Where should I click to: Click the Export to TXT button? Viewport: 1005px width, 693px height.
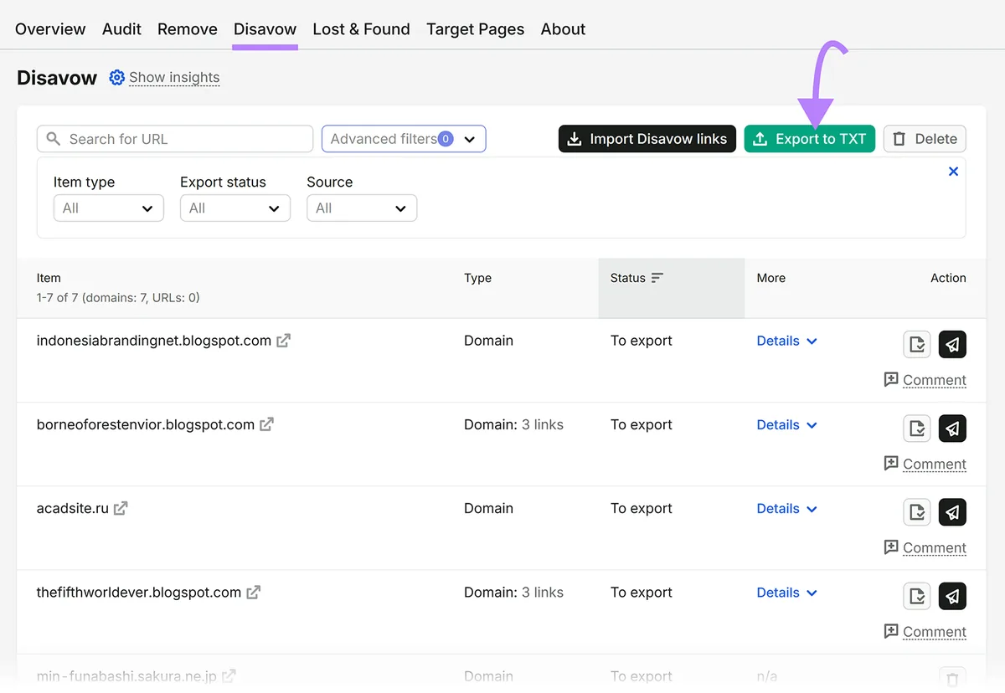(810, 139)
